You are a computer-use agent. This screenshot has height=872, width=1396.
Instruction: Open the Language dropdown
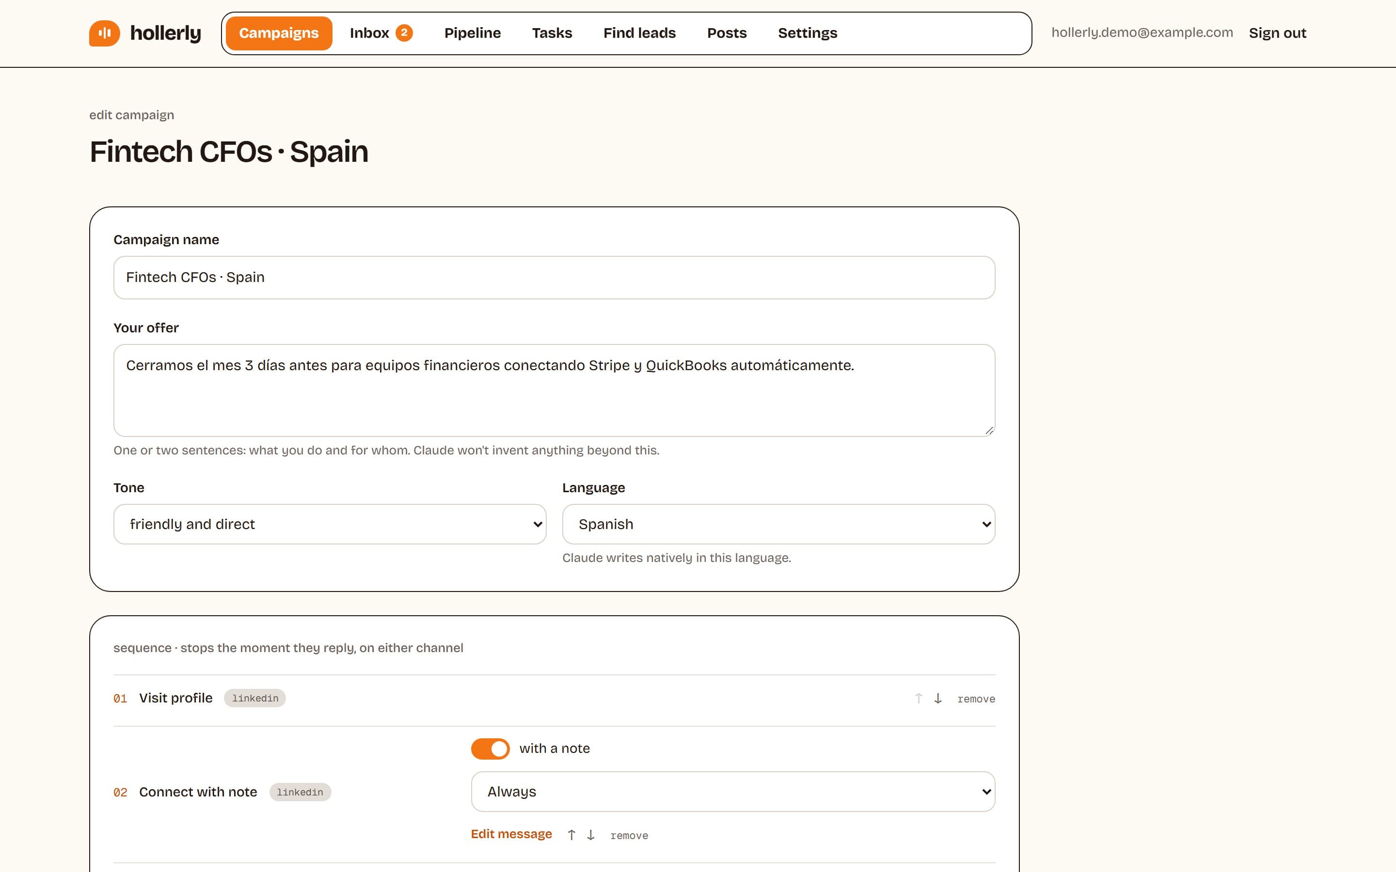[x=778, y=524]
